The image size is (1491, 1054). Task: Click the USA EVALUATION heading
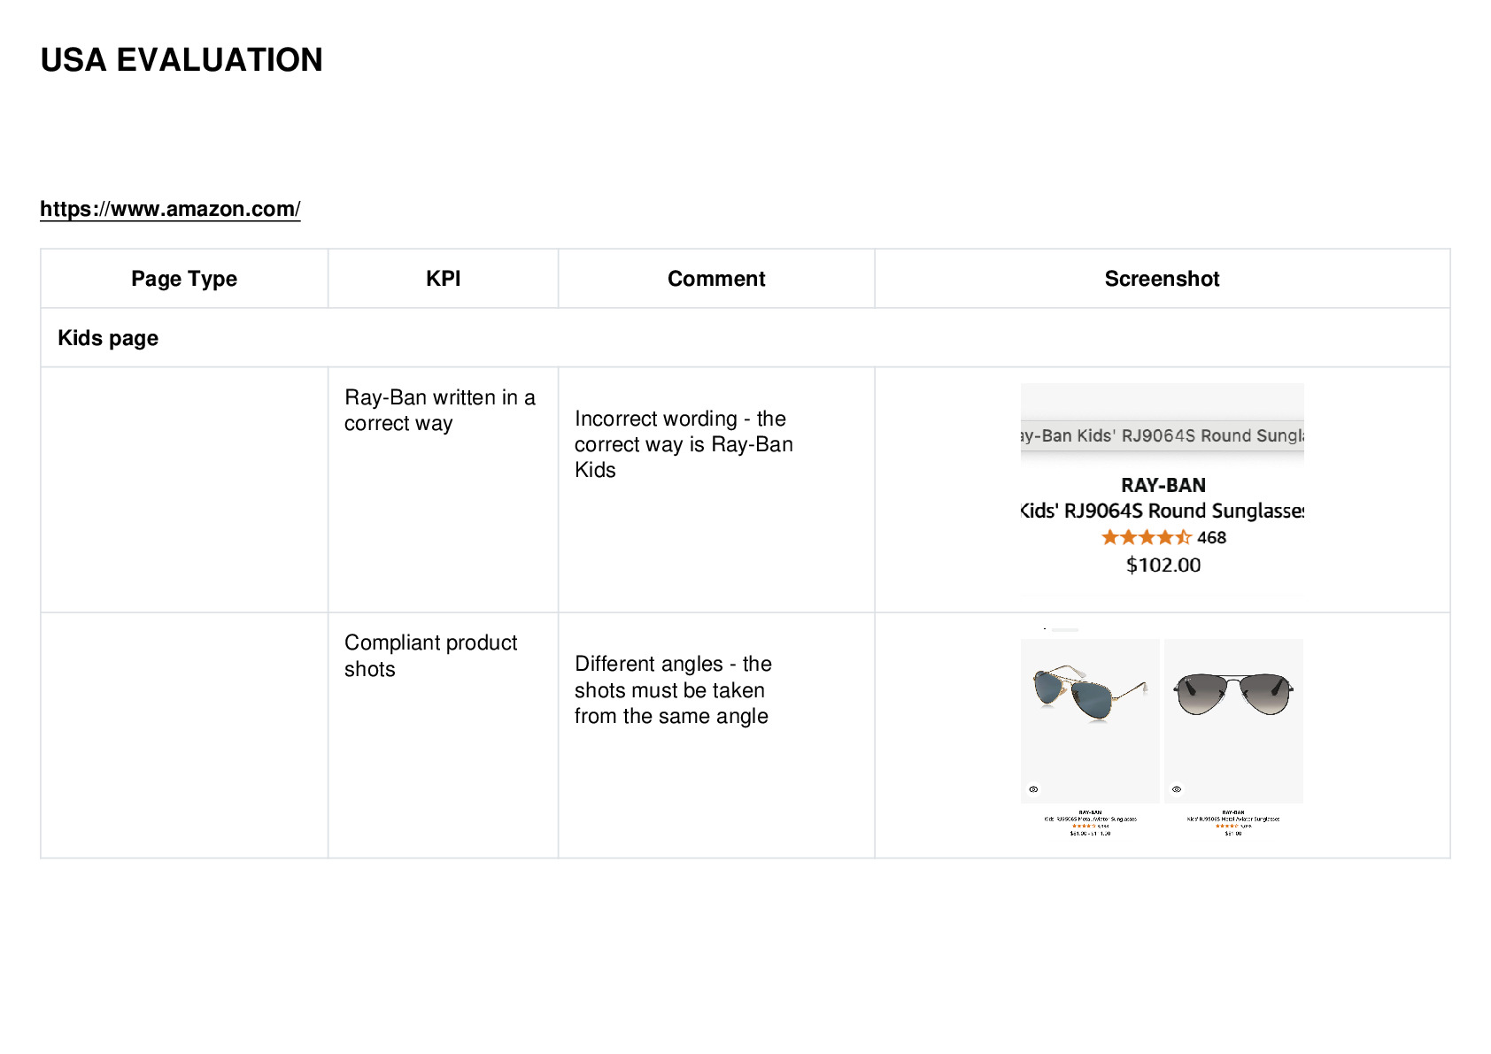(x=182, y=60)
